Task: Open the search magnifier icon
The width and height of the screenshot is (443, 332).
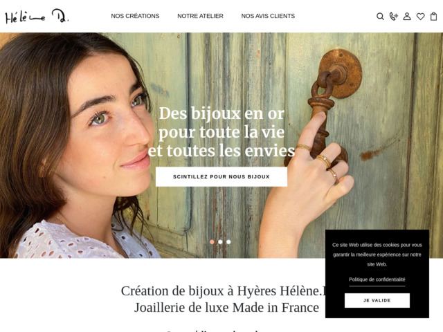Action: coord(380,17)
